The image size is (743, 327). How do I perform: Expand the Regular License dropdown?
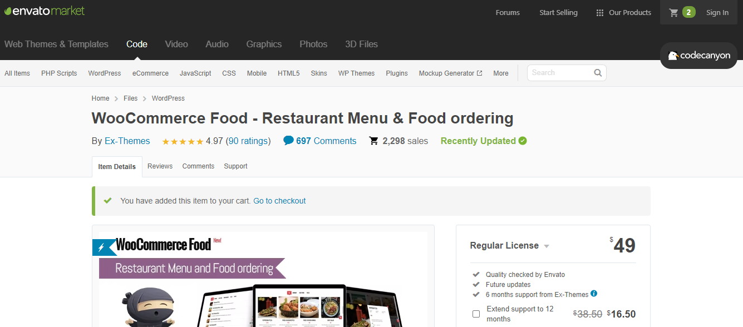click(510, 246)
